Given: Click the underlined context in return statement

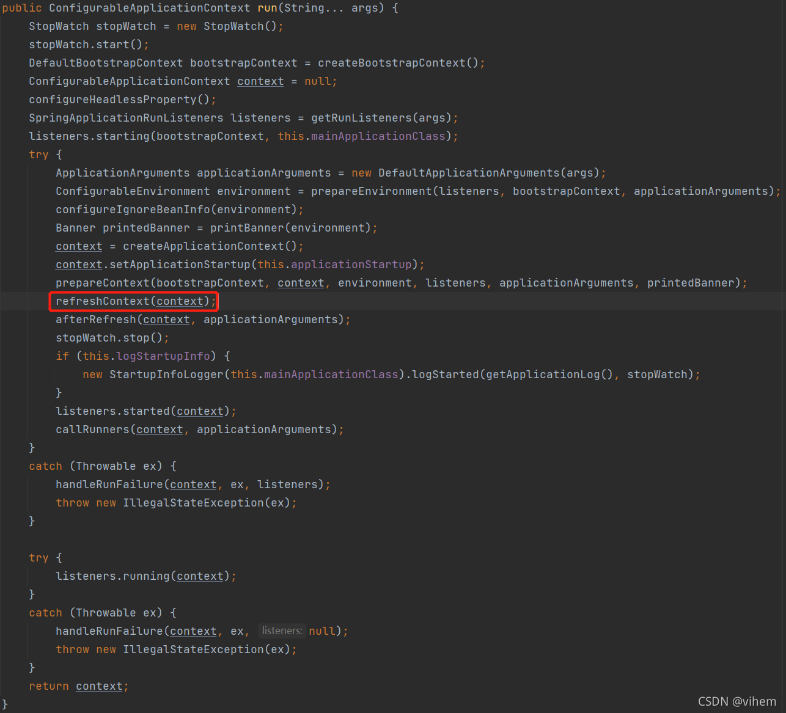Looking at the screenshot, I should [x=99, y=686].
